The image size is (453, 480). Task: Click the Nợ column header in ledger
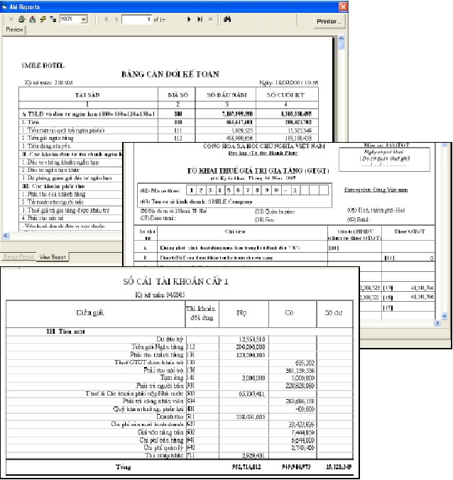coord(242,312)
